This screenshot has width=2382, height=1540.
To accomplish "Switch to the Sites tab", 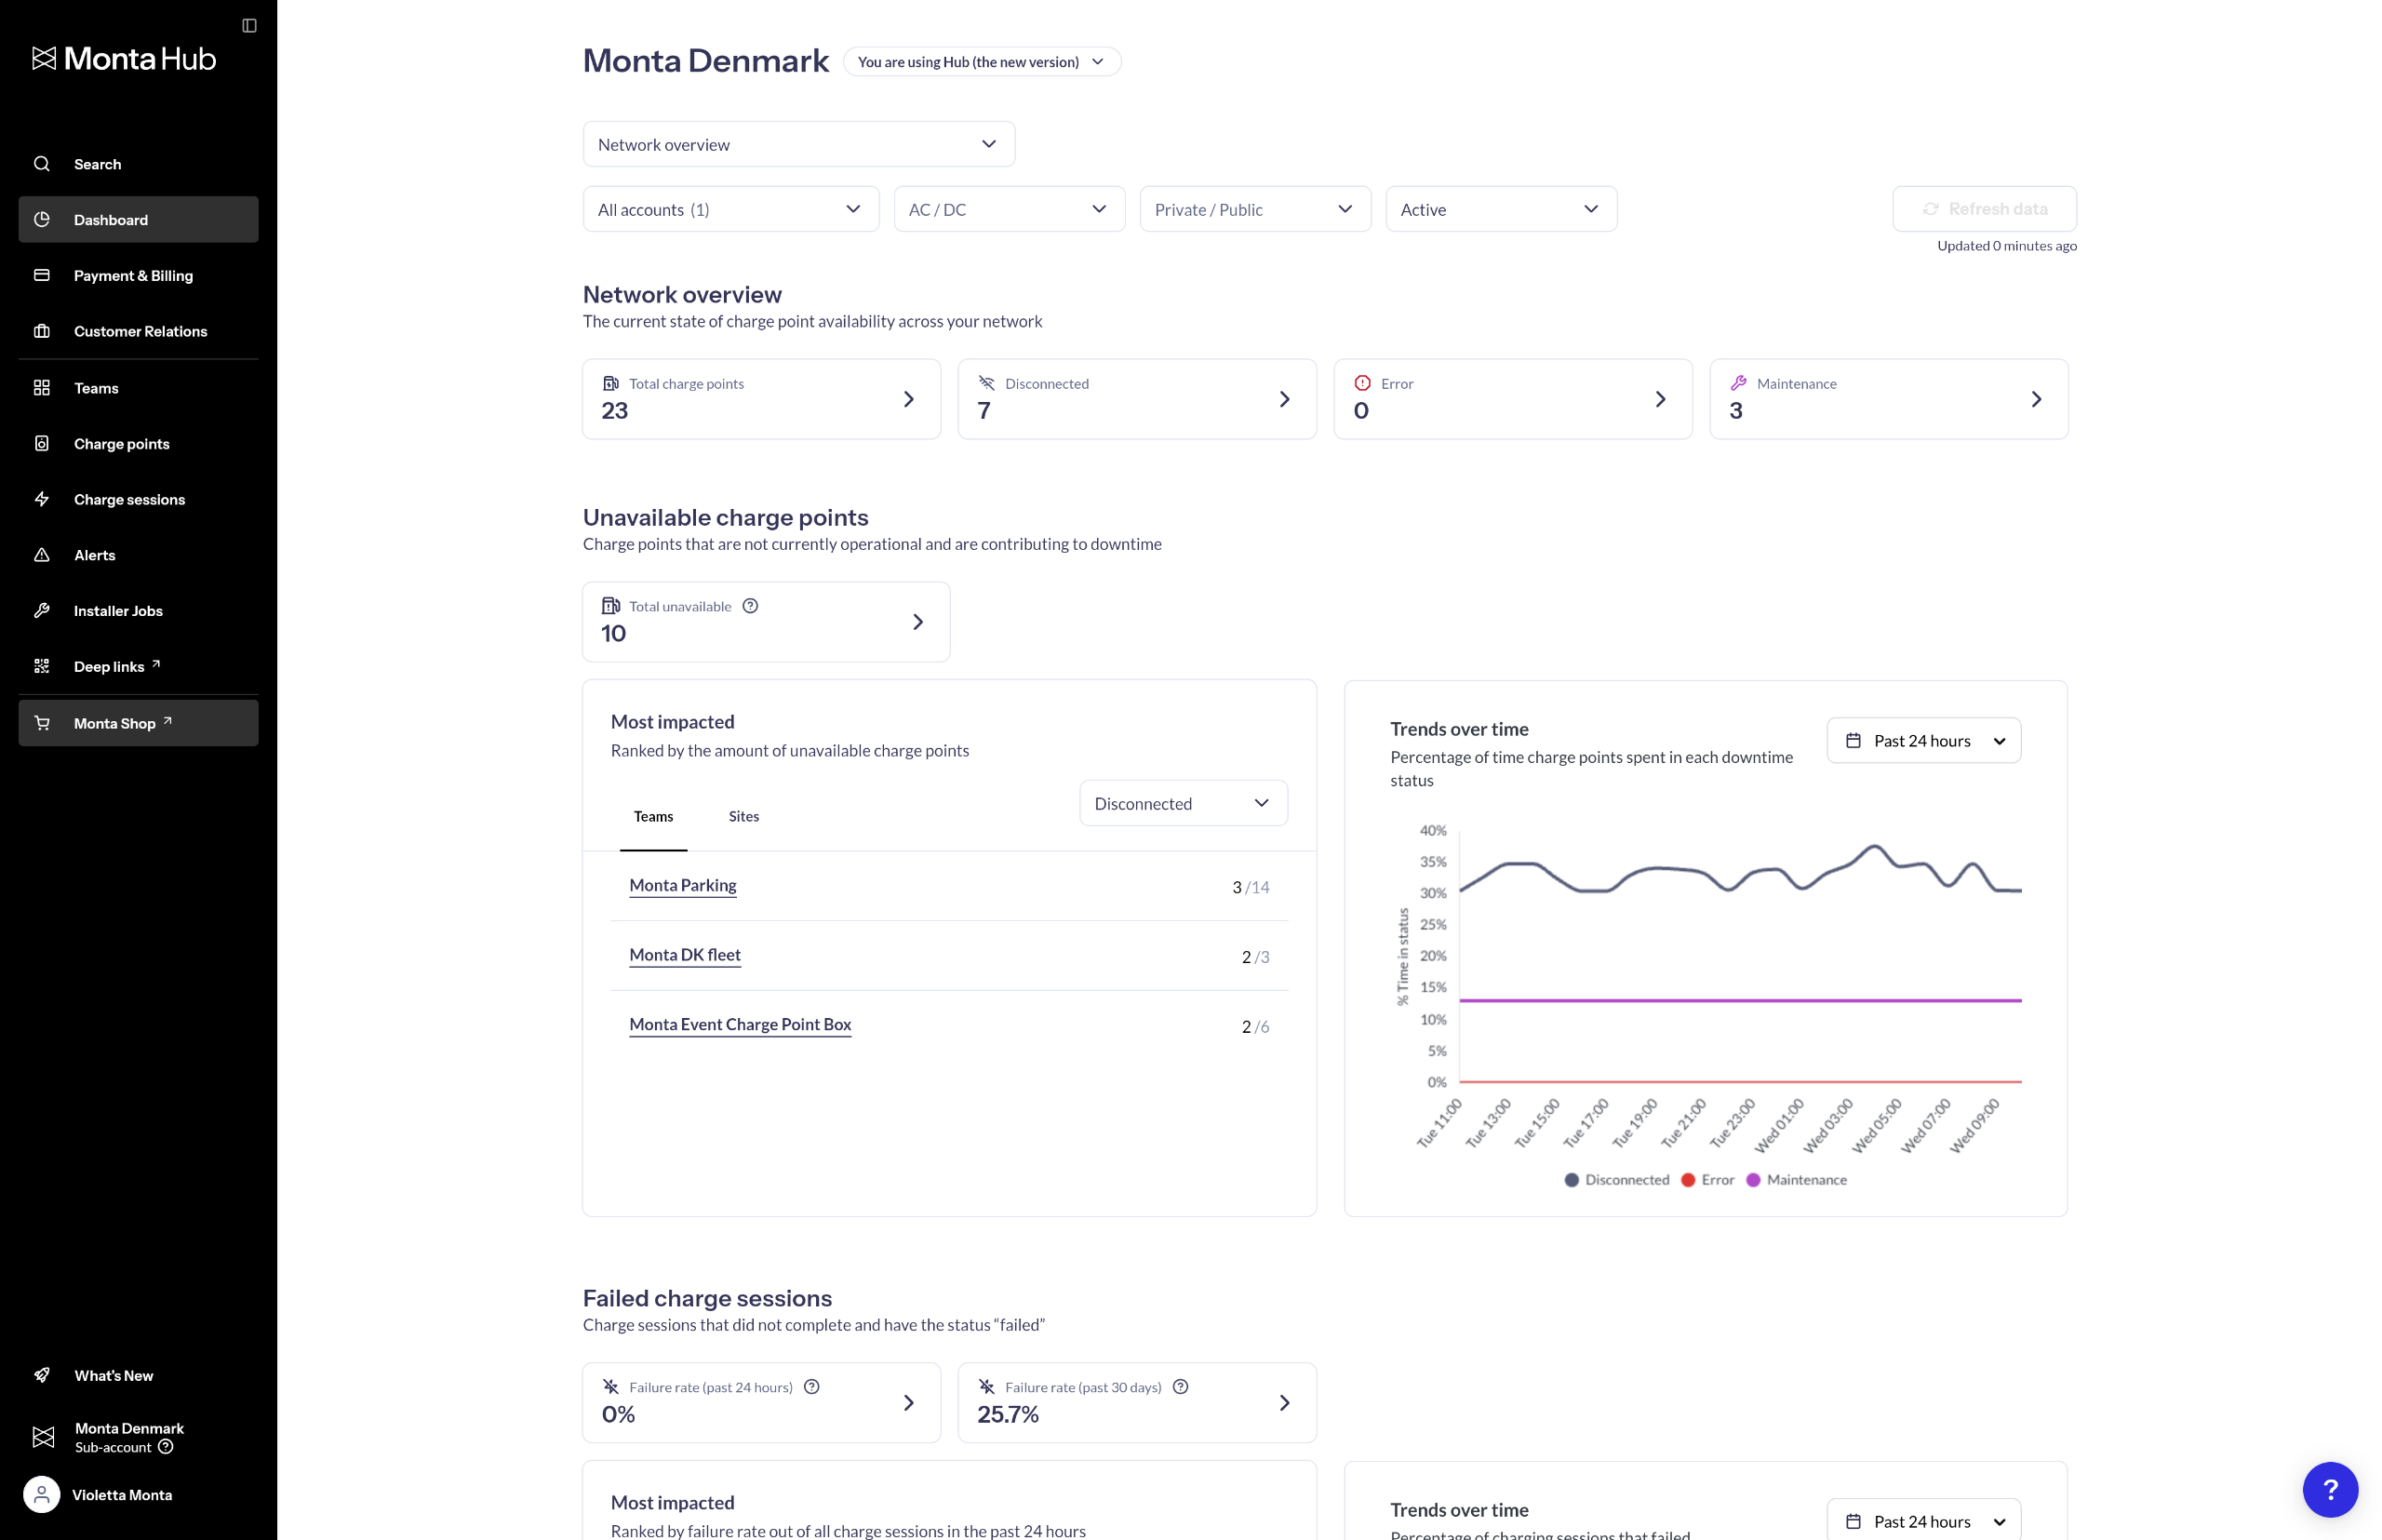I will [x=743, y=817].
